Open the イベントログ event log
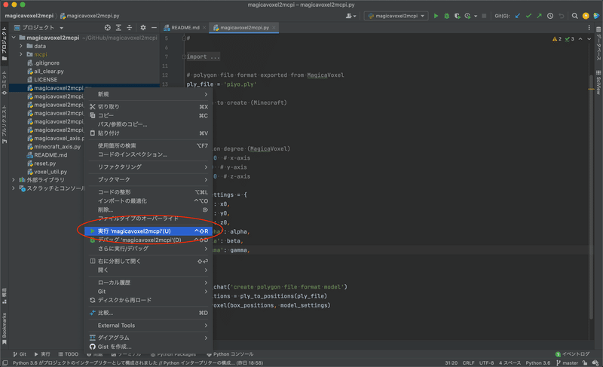Image resolution: width=603 pixels, height=367 pixels. tap(573, 354)
